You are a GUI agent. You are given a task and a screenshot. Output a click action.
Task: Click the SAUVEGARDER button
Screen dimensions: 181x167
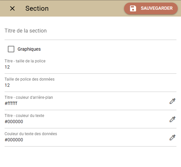point(151,8)
